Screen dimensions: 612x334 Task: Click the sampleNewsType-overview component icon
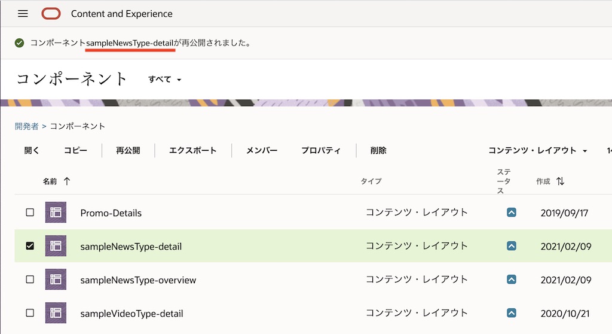pyautogui.click(x=56, y=280)
